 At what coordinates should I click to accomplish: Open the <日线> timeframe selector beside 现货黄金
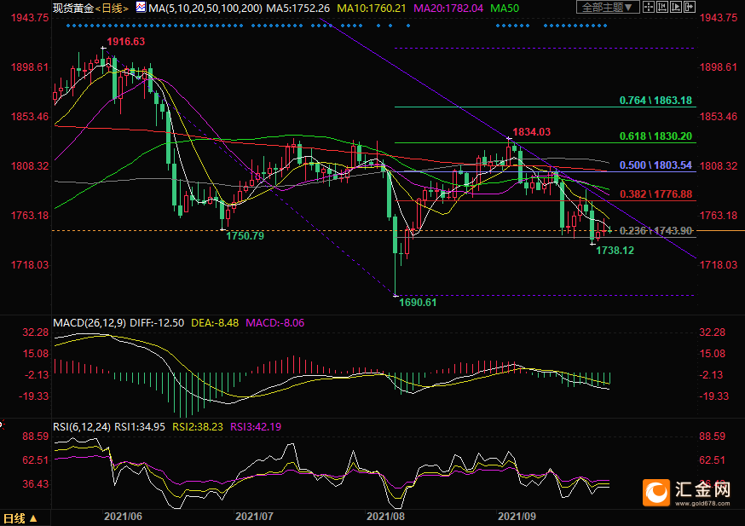pyautogui.click(x=111, y=8)
